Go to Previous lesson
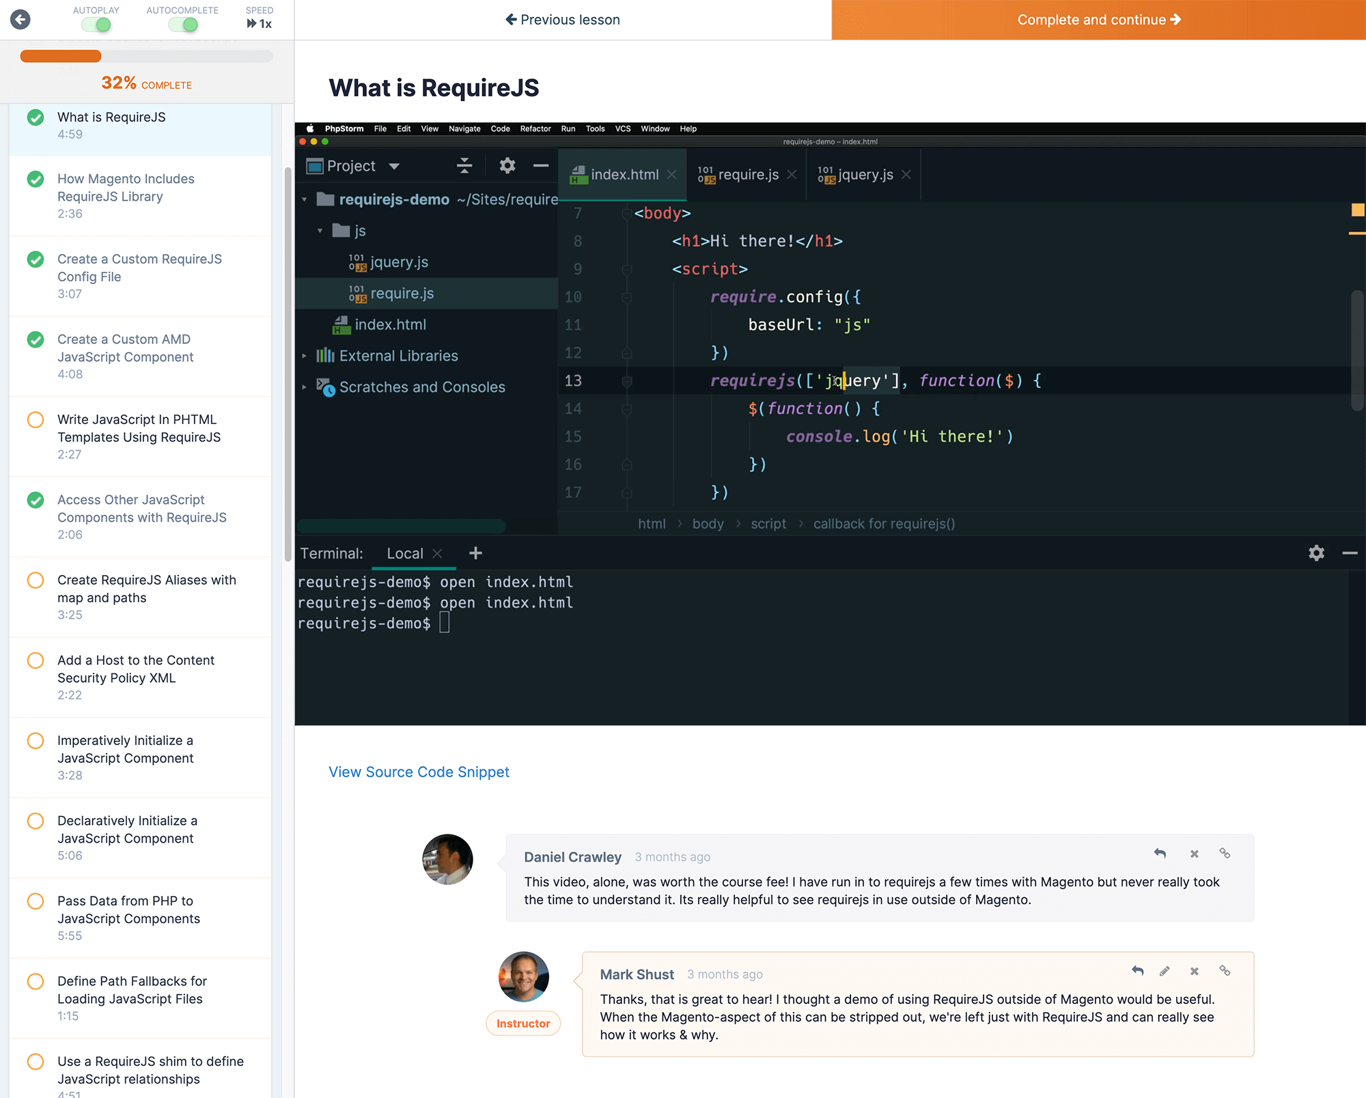This screenshot has height=1098, width=1366. (x=563, y=20)
